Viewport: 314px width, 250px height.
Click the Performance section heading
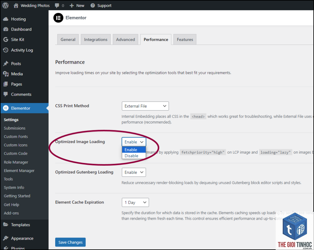70,62
